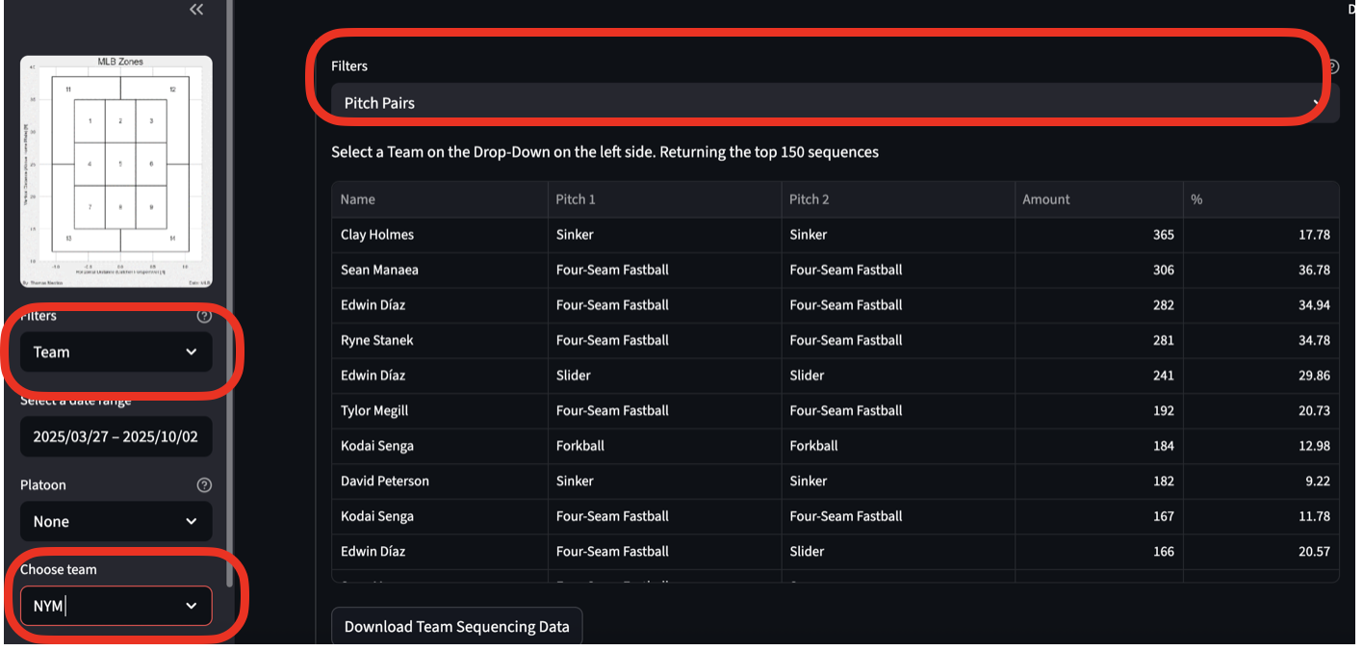Click Download Team Sequencing Data button
The image size is (1363, 651).
click(x=456, y=627)
